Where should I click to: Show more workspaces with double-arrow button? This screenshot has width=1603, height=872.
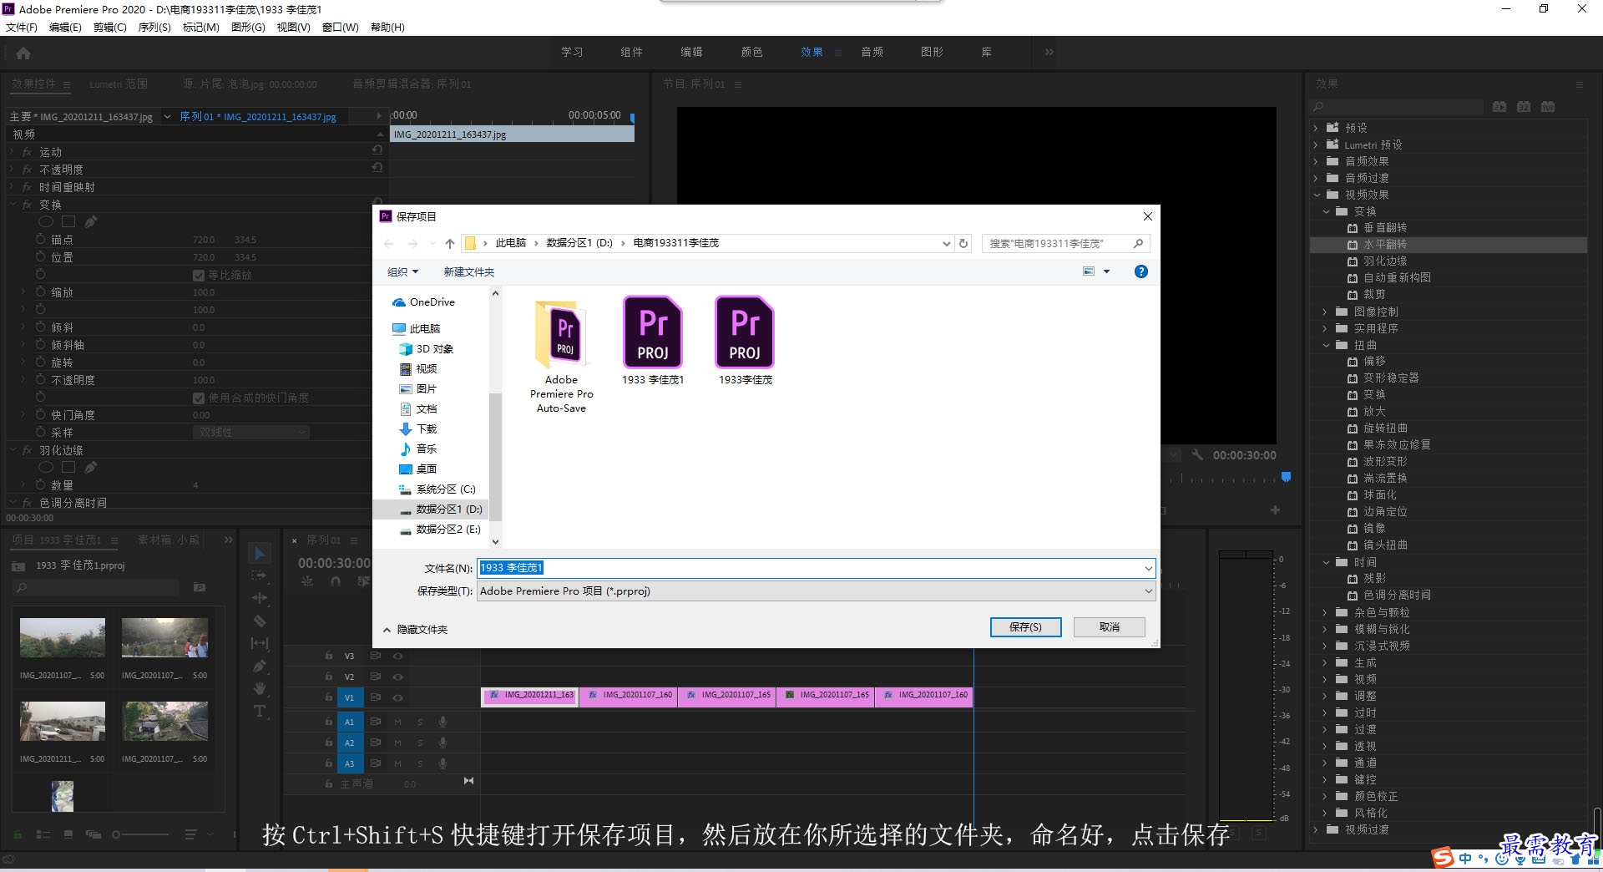pyautogui.click(x=1049, y=52)
